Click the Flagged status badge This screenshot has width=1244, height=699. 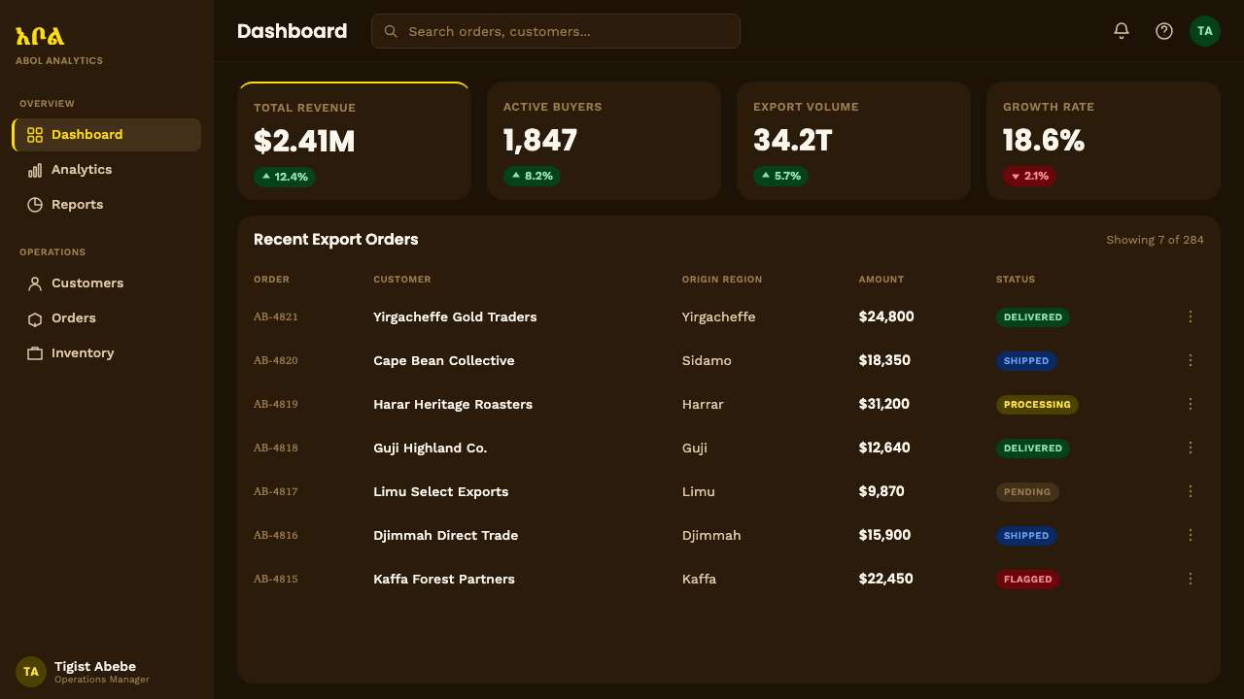pyautogui.click(x=1027, y=580)
